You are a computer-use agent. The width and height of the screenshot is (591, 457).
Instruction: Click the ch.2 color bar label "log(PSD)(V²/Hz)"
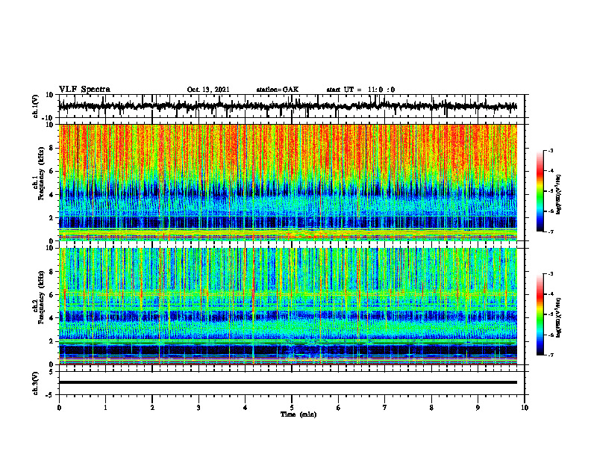click(559, 317)
